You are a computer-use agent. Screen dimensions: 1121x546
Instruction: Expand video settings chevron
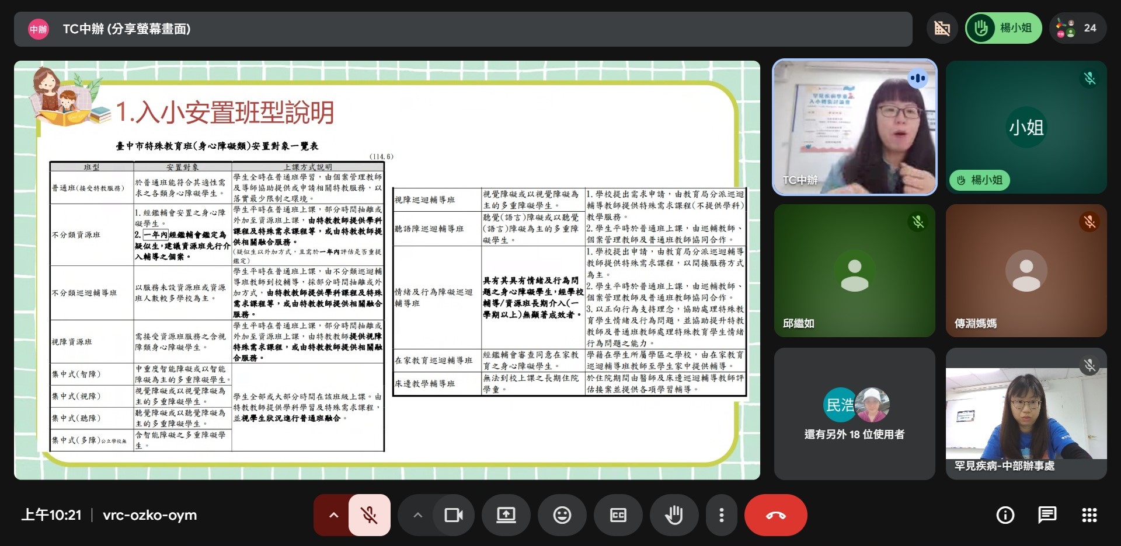point(417,515)
